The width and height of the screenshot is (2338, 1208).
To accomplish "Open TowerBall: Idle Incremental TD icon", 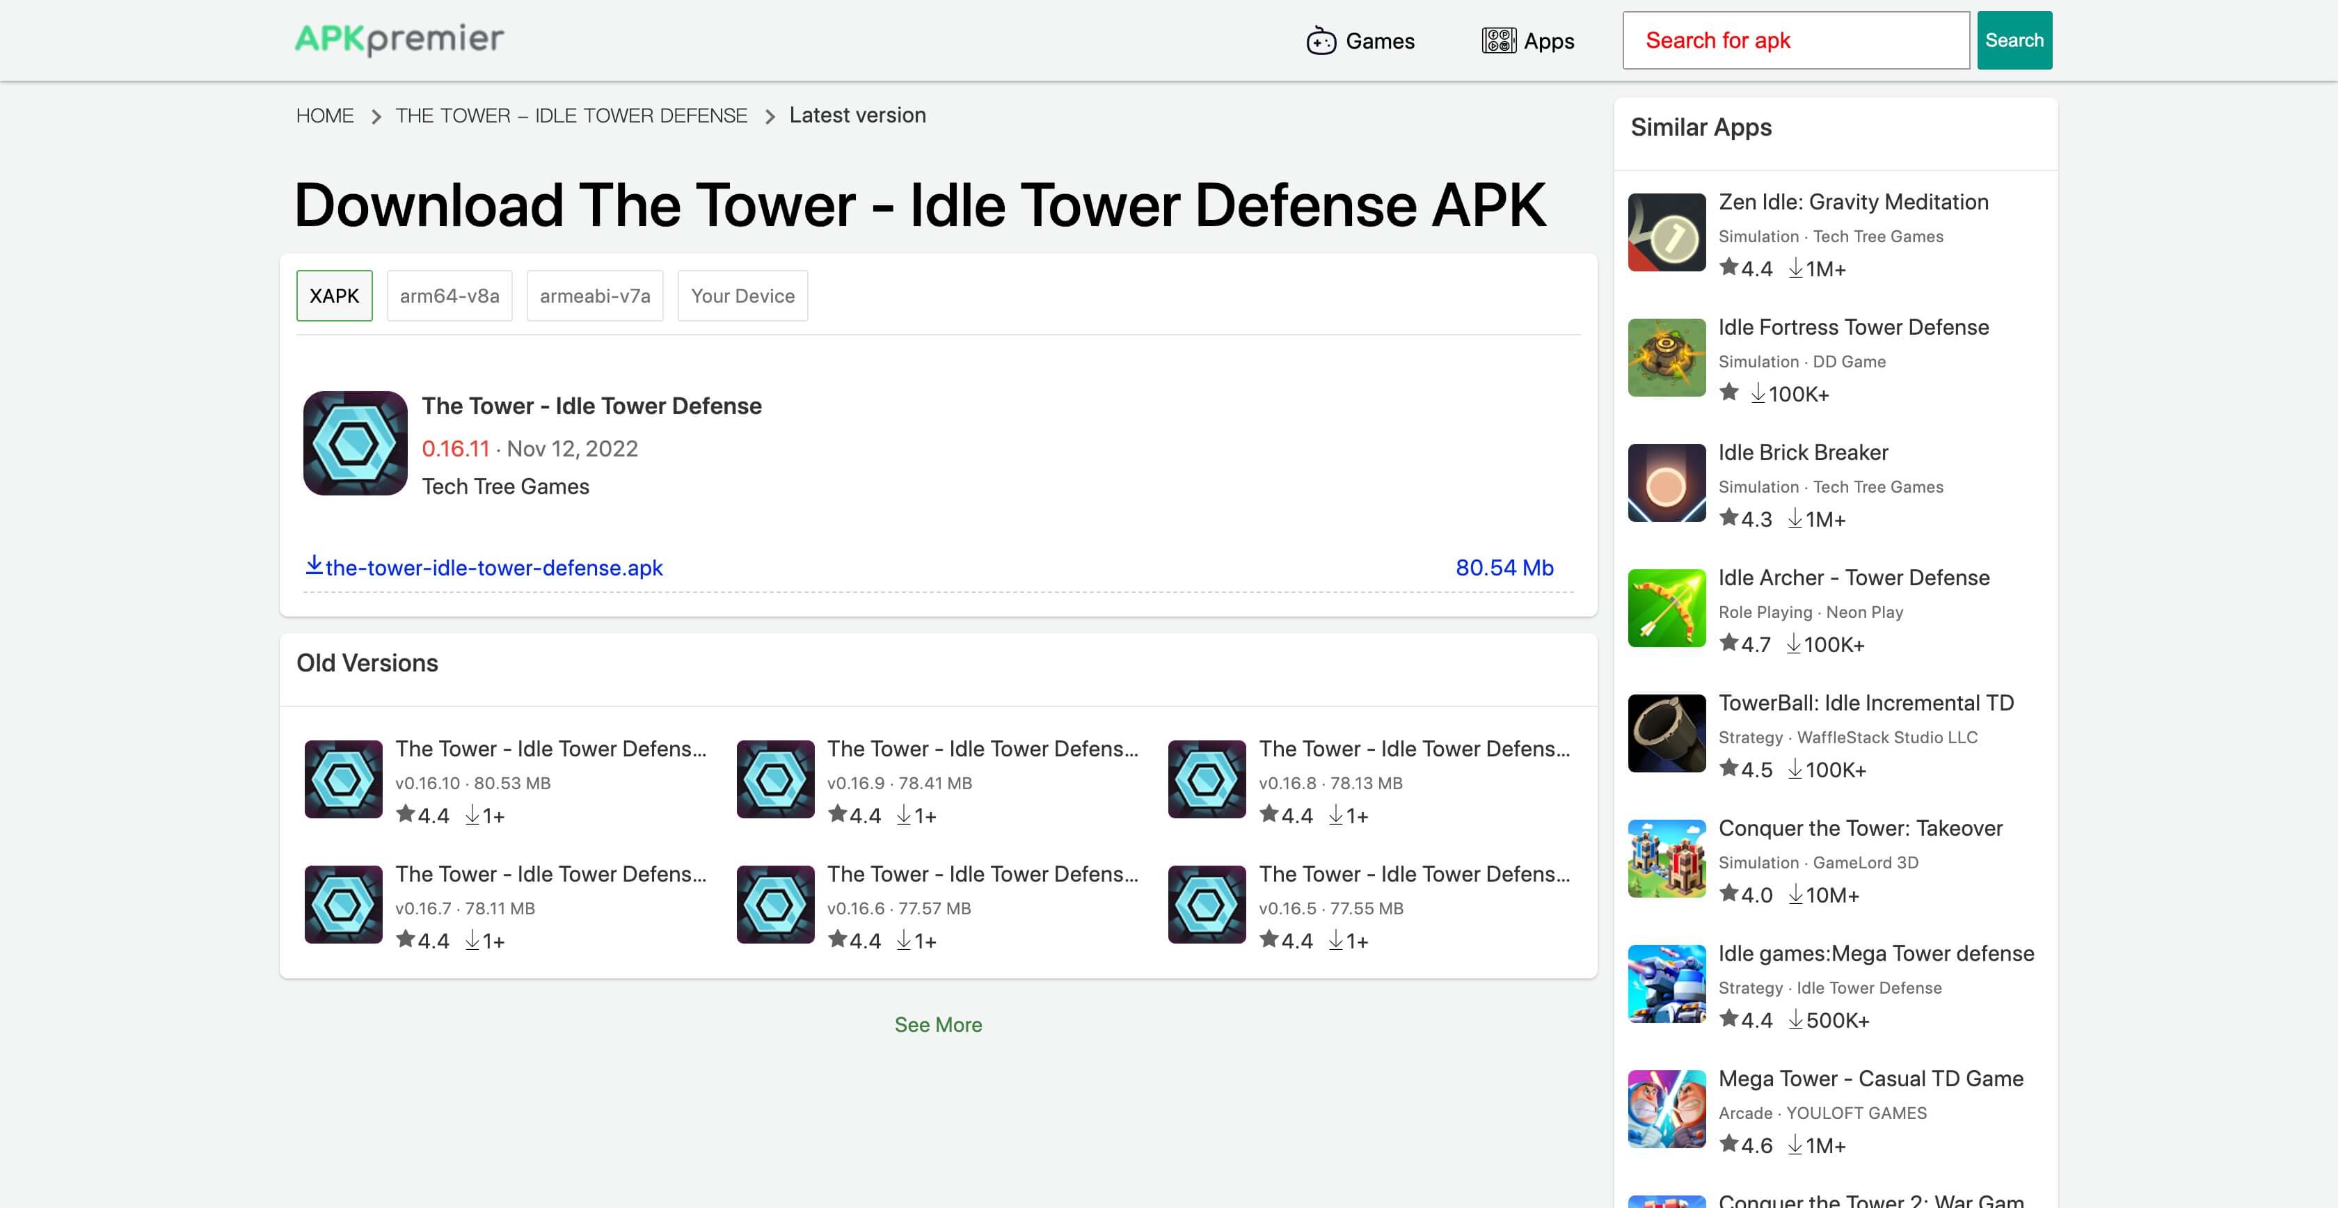I will tap(1667, 733).
